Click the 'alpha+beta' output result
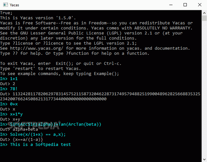Viewport: 207px width, 162px height. point(25,129)
